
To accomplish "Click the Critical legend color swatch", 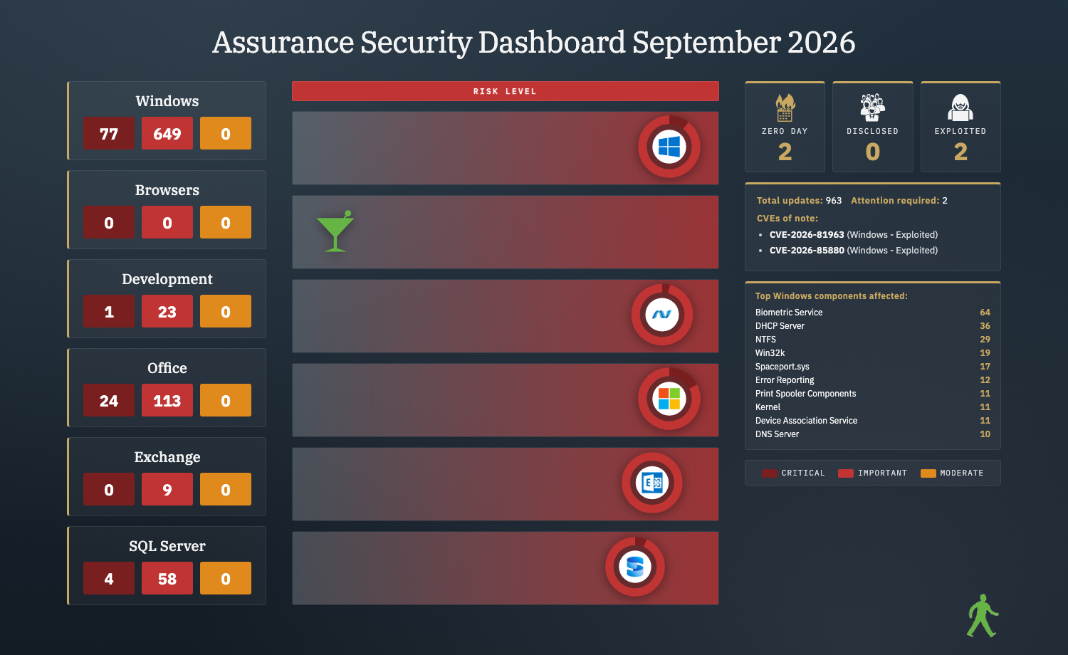I will (769, 473).
